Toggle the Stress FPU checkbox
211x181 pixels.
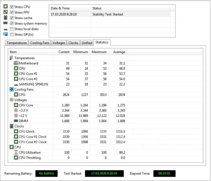(x=12, y=12)
